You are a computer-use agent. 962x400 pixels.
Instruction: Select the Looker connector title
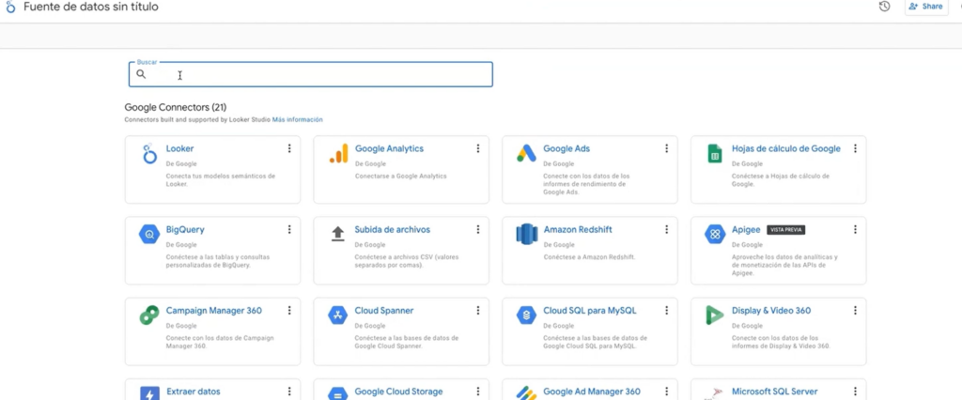point(179,148)
